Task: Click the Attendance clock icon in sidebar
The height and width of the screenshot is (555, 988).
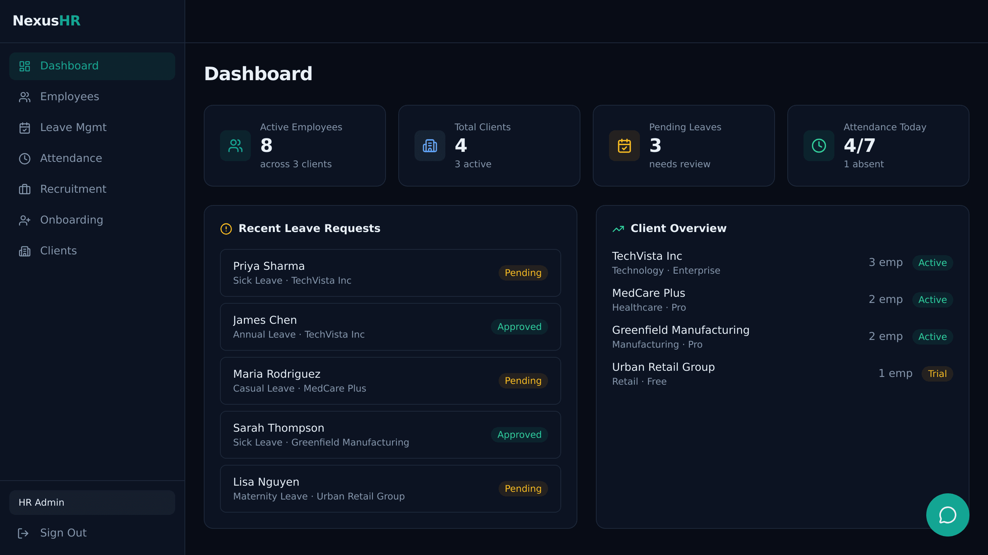Action: pyautogui.click(x=25, y=159)
